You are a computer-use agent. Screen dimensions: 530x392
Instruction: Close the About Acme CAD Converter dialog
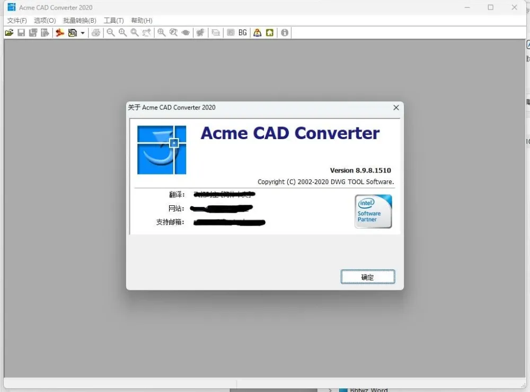coord(395,107)
